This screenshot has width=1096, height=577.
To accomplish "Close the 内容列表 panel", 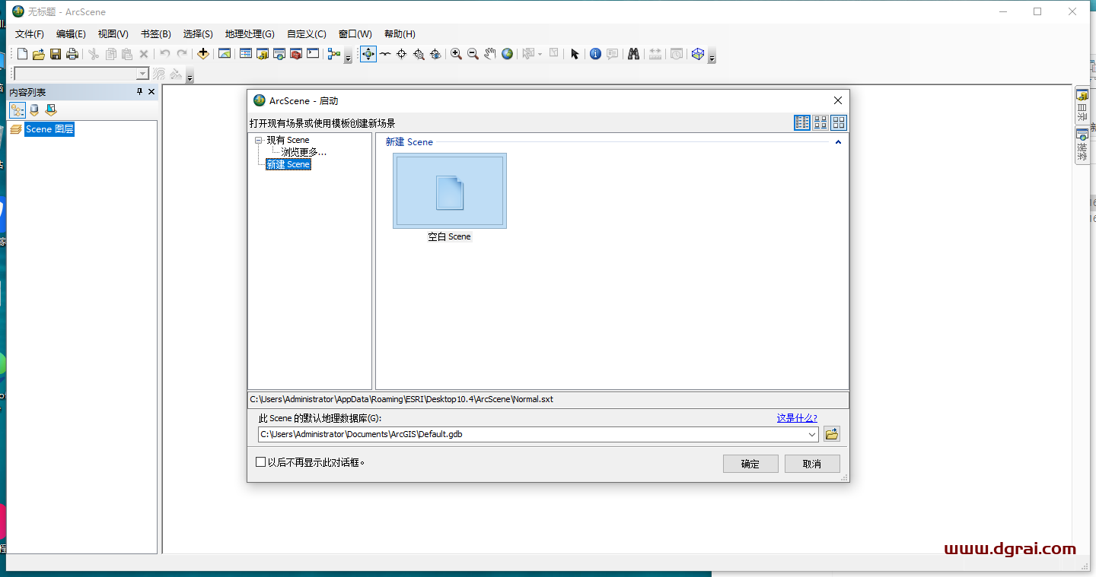I will pyautogui.click(x=151, y=92).
